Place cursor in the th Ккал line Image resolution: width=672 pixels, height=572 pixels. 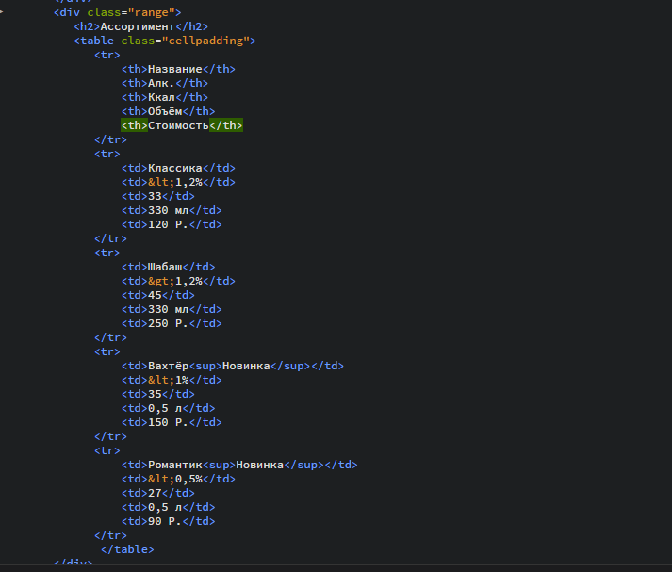point(165,97)
